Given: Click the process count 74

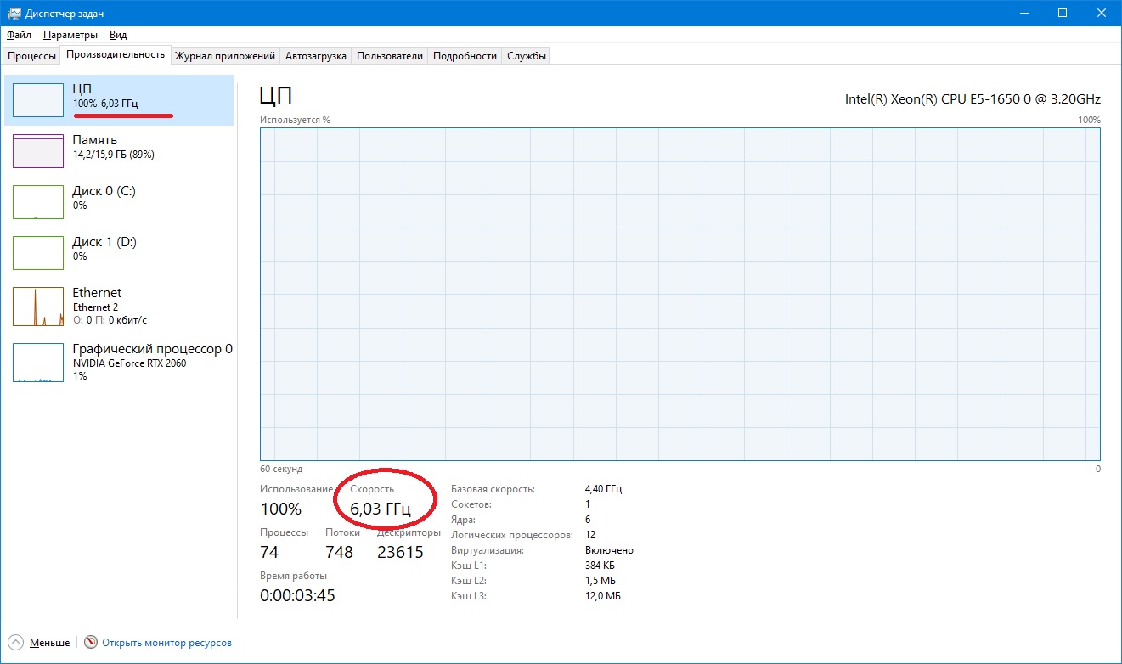Looking at the screenshot, I should (270, 553).
